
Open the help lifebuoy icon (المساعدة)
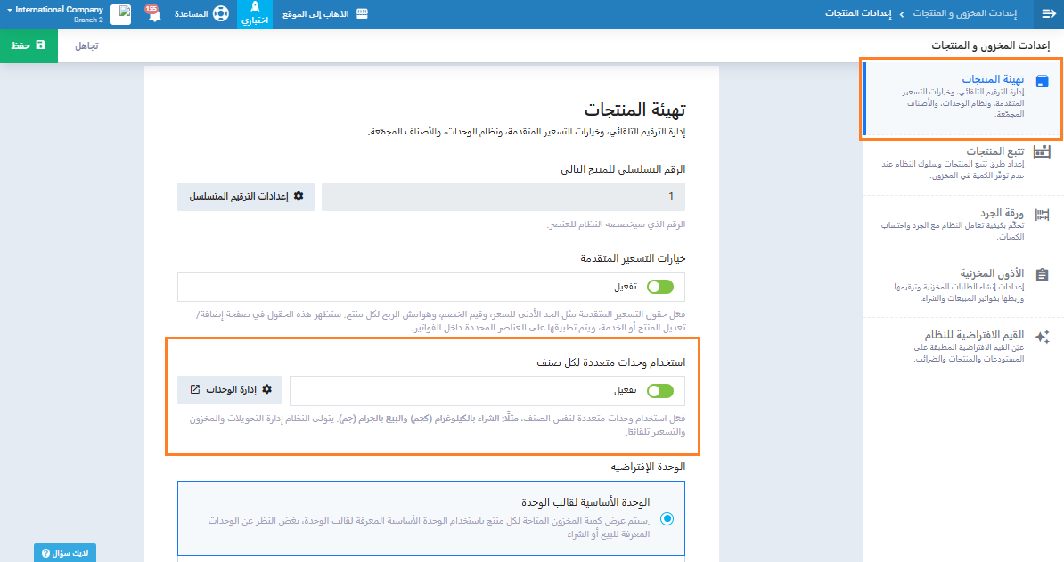pos(220,15)
